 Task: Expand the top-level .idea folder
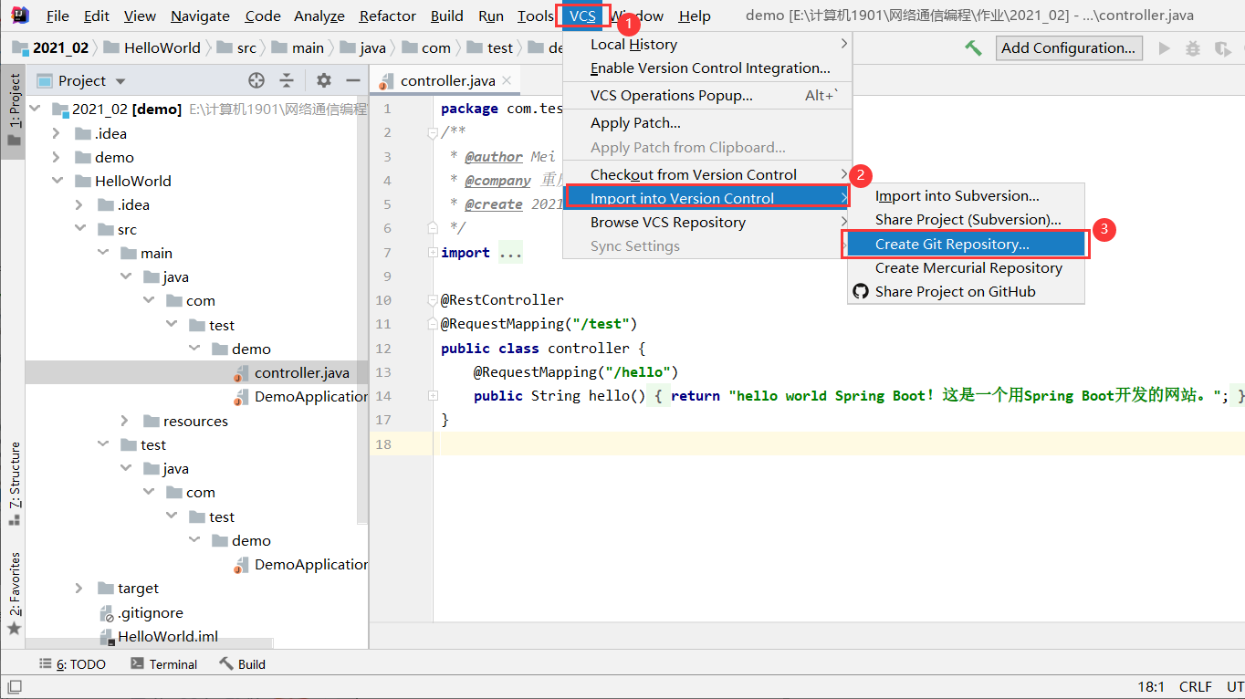pos(58,133)
